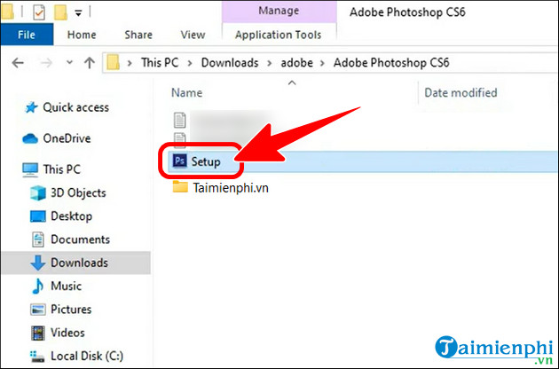Click the Desktop sidebar icon
559x369 pixels.
[x=38, y=216]
